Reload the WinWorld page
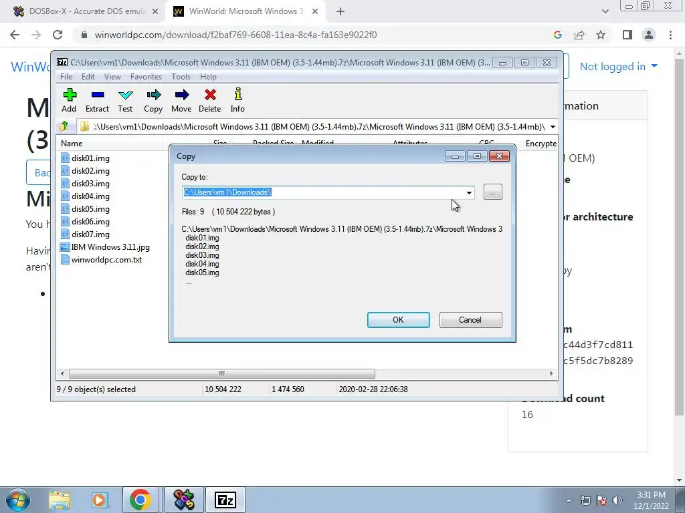Screen dimensions: 685x513 click(x=58, y=35)
